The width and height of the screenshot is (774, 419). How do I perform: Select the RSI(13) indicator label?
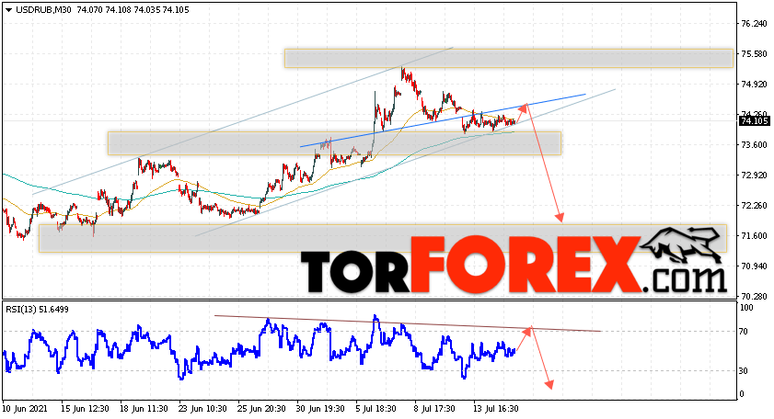[x=37, y=310]
